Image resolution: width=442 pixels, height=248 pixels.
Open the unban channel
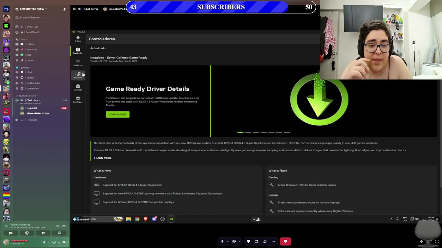(30, 78)
